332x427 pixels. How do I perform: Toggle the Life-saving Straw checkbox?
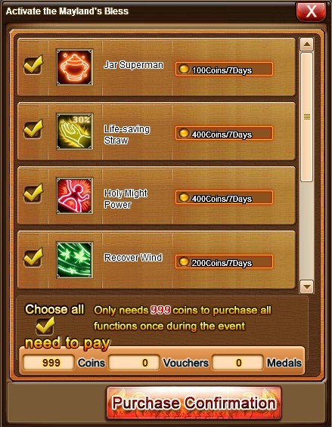coord(33,129)
